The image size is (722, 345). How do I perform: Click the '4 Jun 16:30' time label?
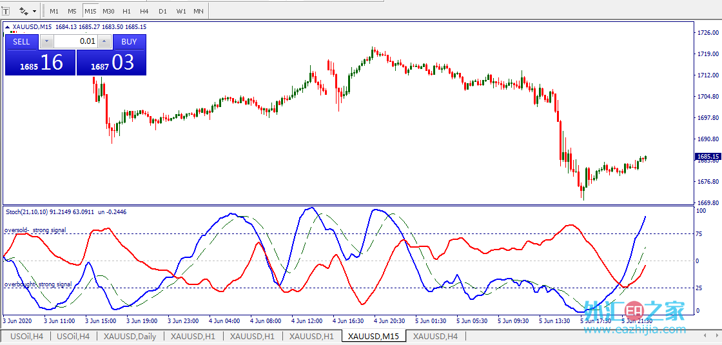(x=349, y=320)
